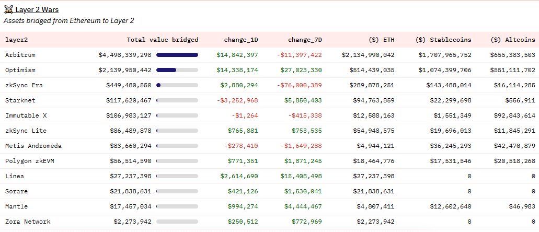Sort by the change_1D column header
The height and width of the screenshot is (232, 539).
click(241, 40)
